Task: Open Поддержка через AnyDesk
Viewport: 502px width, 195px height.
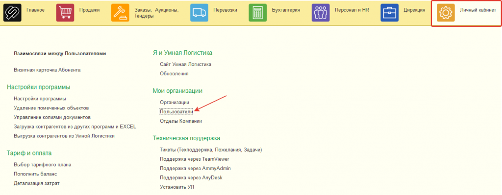Action: (191, 177)
